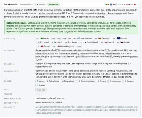
Task: Google search Interactions
Action: coord(116,81)
